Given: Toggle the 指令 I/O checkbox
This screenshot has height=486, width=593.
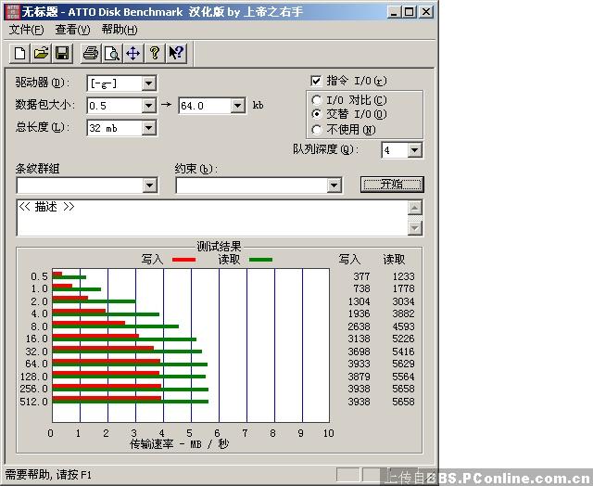Looking at the screenshot, I should coord(316,81).
